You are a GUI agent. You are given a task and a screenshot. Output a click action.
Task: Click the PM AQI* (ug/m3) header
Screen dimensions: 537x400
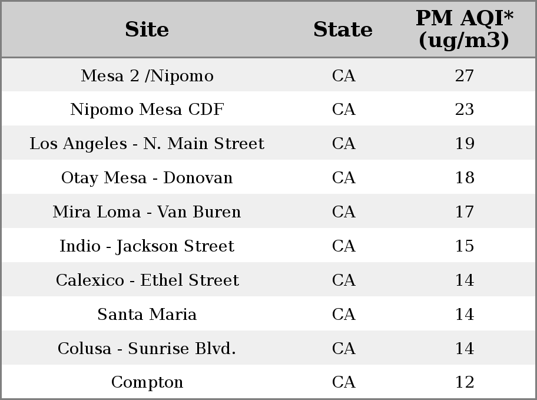[x=465, y=29]
